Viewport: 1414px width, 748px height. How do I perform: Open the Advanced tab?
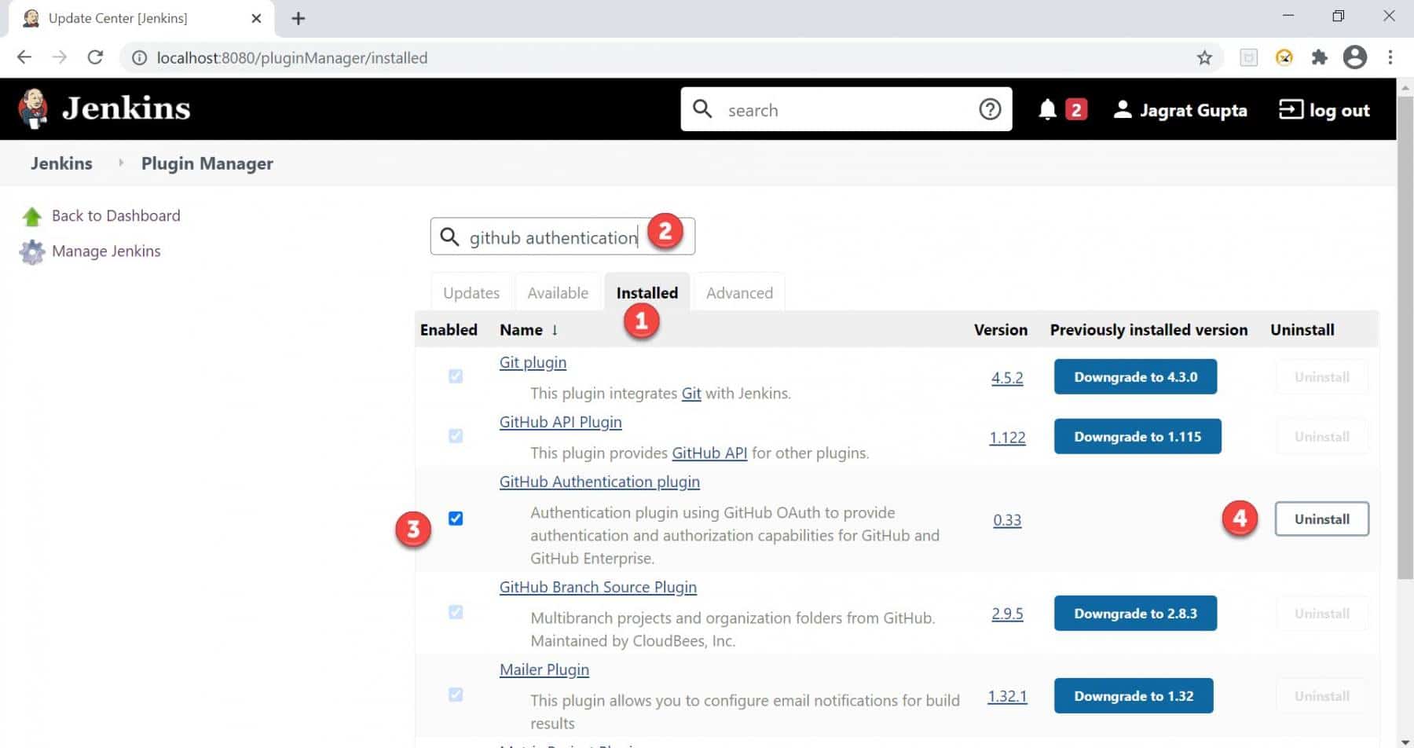click(739, 292)
